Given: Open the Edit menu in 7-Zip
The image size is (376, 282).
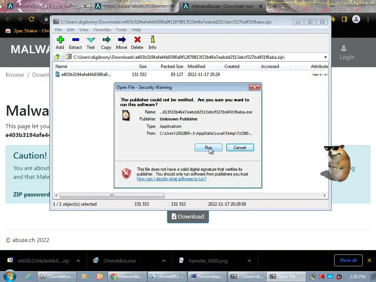Looking at the screenshot, I should click(x=70, y=30).
